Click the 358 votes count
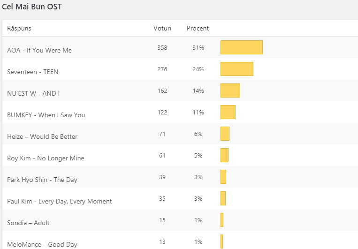 point(162,47)
